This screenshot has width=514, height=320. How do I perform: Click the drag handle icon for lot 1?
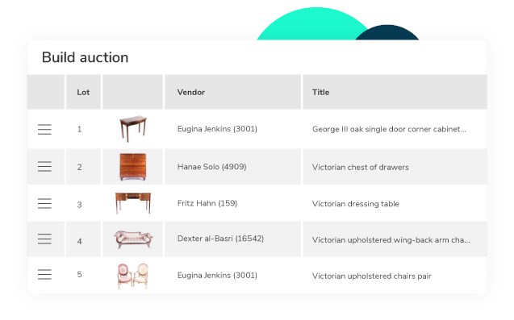[x=44, y=130]
